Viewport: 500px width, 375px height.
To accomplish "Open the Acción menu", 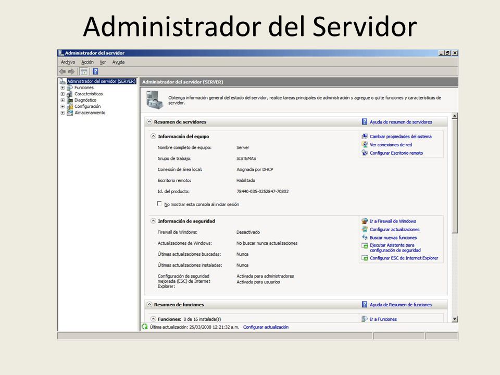I will tap(87, 62).
